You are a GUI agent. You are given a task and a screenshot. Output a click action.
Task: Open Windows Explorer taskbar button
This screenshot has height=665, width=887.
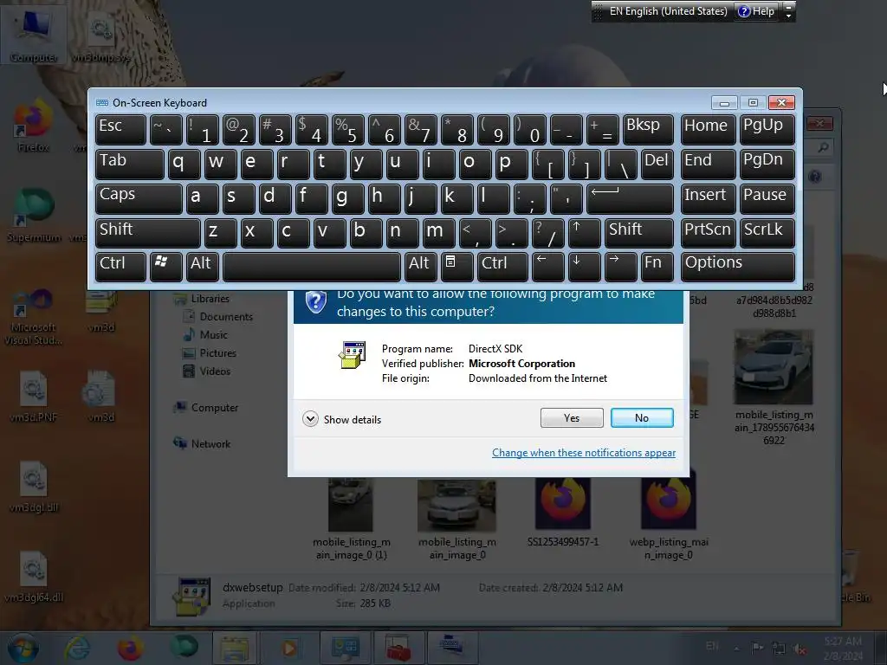(x=235, y=648)
